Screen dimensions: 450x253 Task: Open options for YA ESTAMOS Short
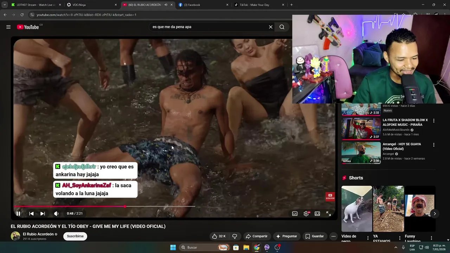click(x=400, y=238)
